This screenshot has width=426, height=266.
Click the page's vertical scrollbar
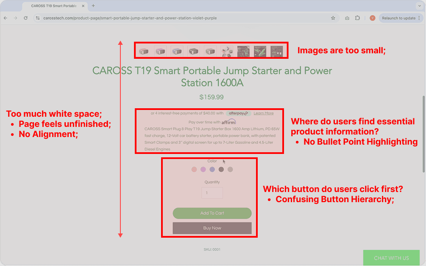pyautogui.click(x=423, y=134)
